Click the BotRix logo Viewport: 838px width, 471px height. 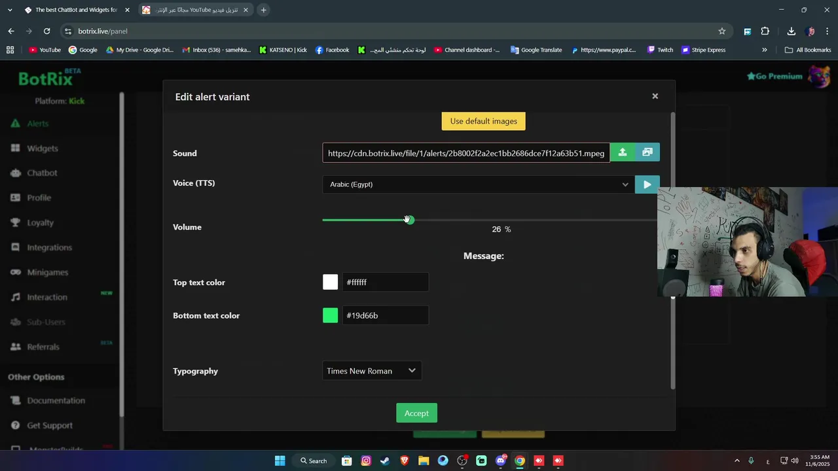(x=49, y=78)
